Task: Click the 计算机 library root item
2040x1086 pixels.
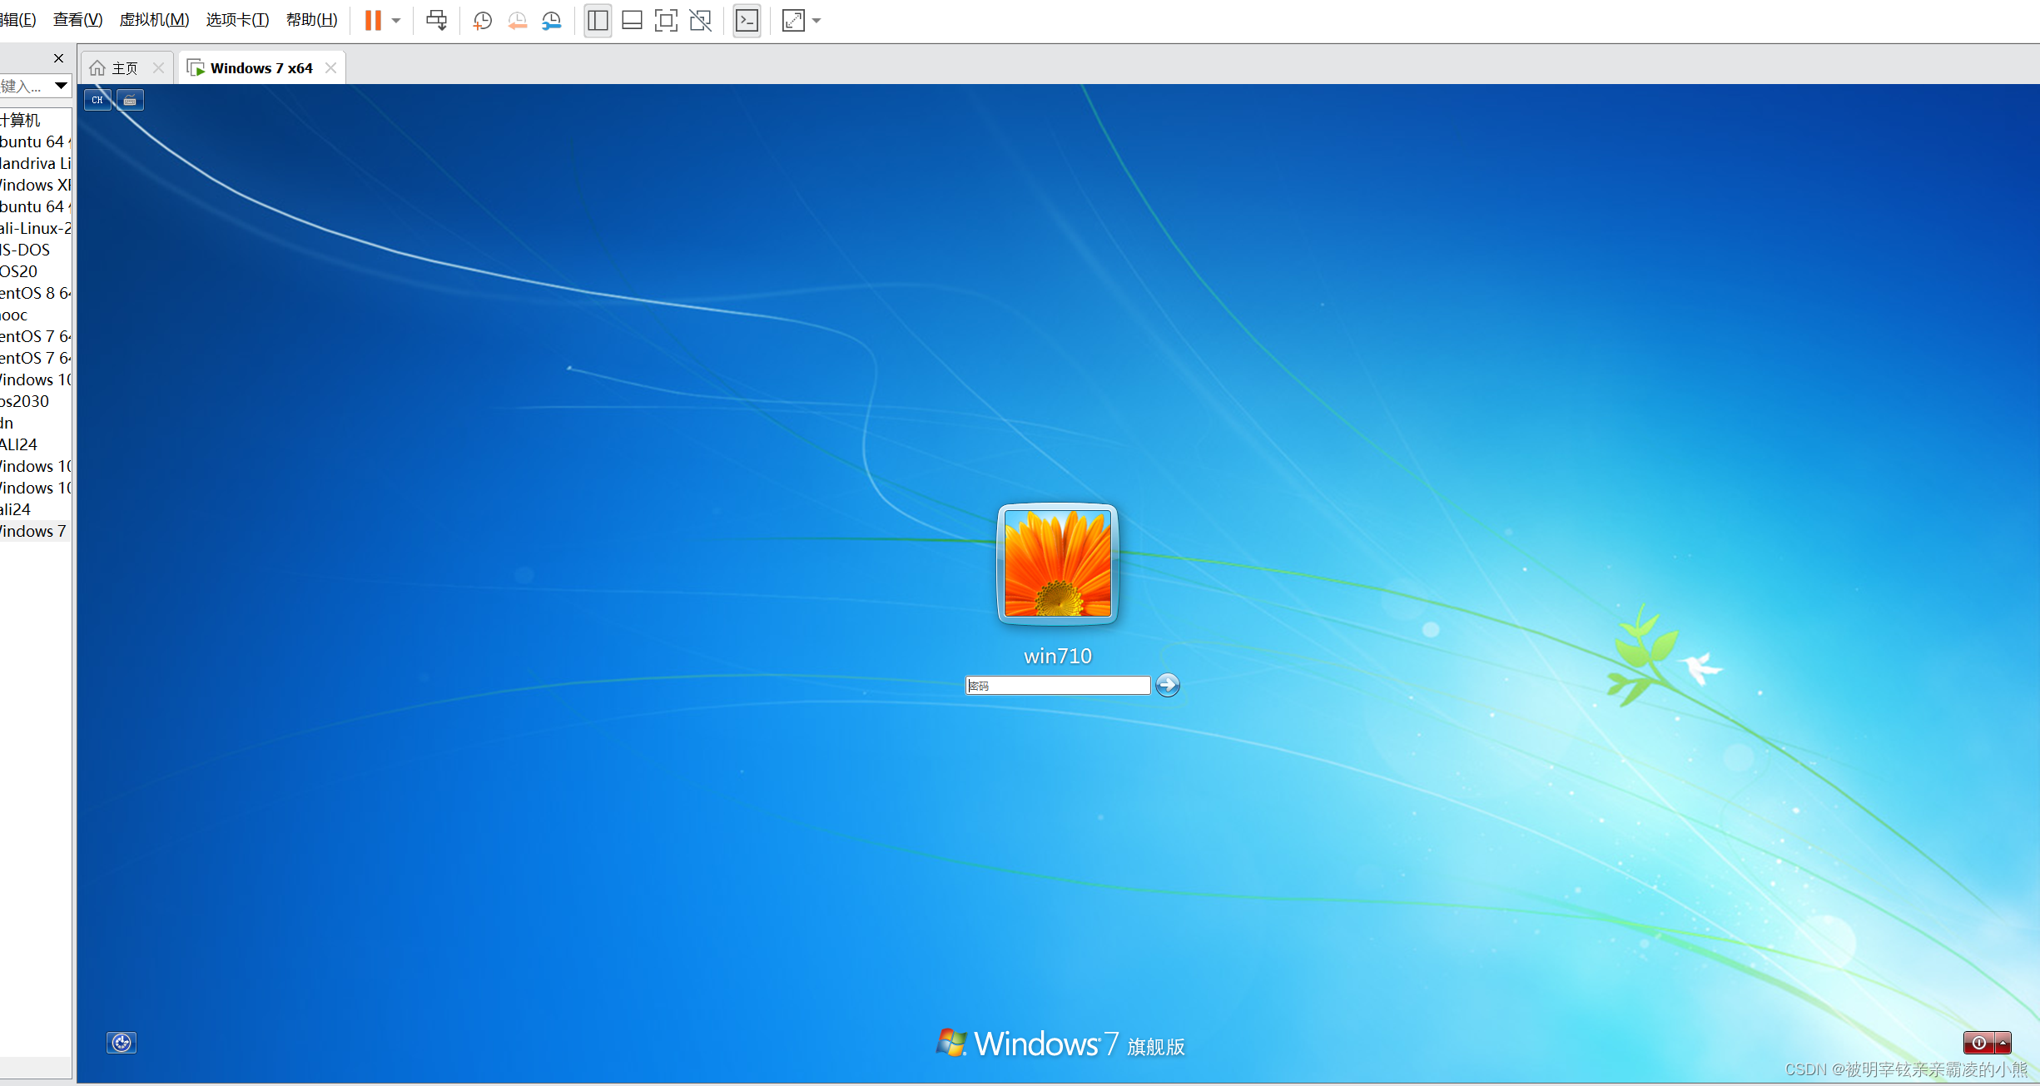Action: click(x=20, y=120)
